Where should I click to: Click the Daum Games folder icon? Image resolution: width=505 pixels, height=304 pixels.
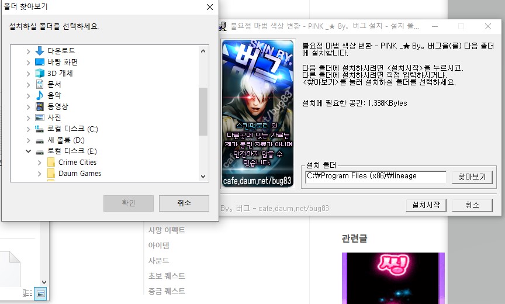pyautogui.click(x=51, y=173)
